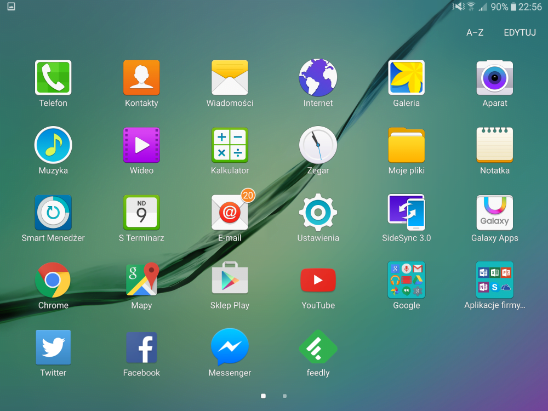Open the Kalkulator app

(230, 145)
